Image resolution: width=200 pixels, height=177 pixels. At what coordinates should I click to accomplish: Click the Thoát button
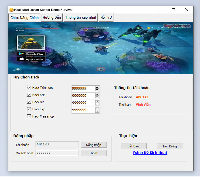pyautogui.click(x=94, y=153)
